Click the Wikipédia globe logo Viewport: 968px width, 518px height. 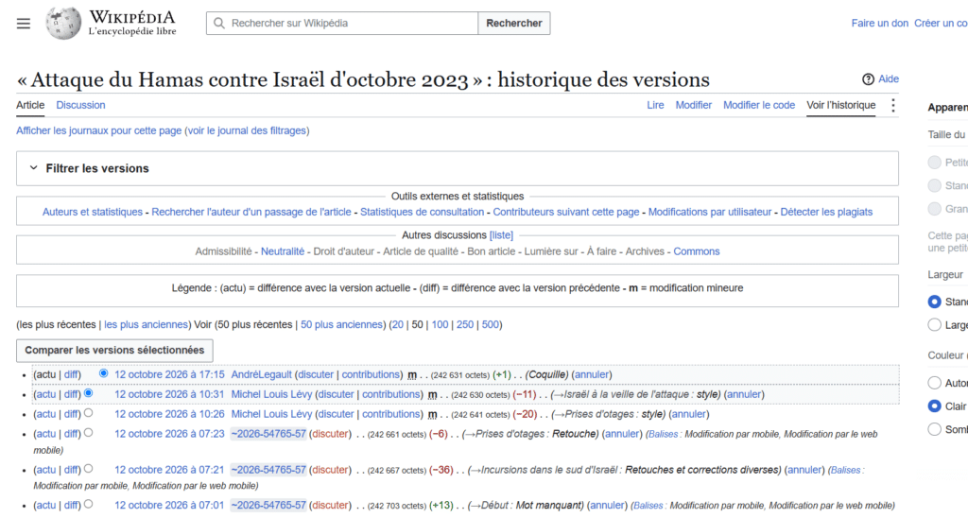point(63,24)
